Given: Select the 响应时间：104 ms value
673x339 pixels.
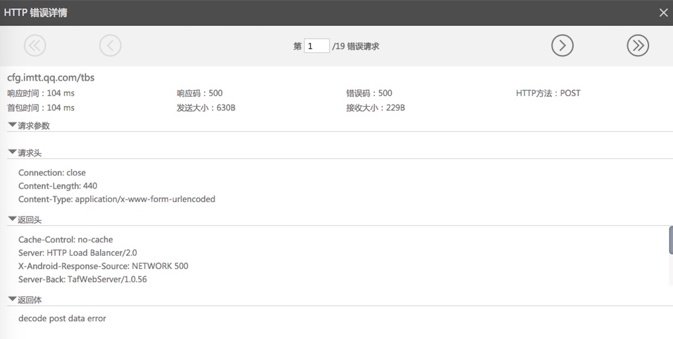Looking at the screenshot, I should click(x=41, y=93).
